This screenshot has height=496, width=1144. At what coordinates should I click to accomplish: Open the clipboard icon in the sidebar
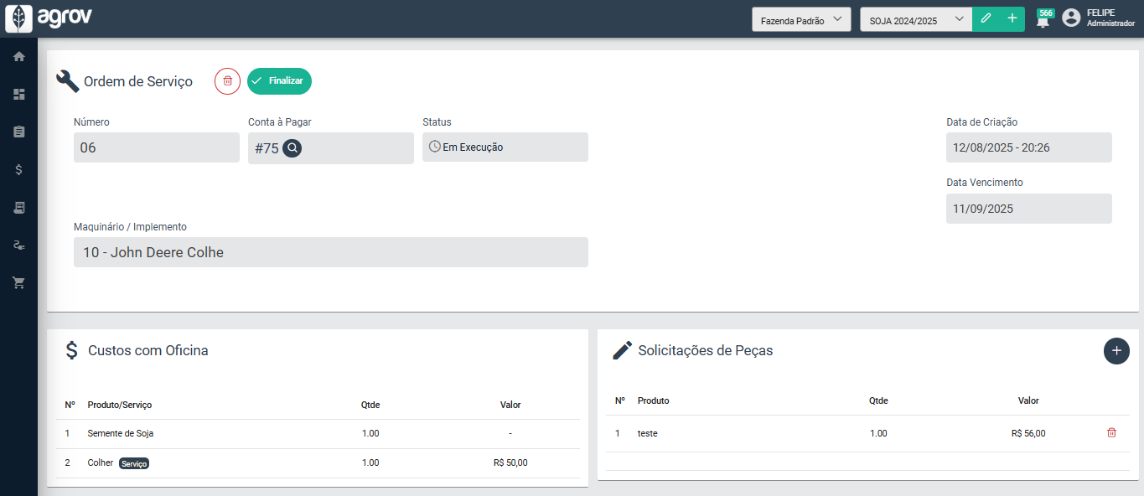click(18, 132)
